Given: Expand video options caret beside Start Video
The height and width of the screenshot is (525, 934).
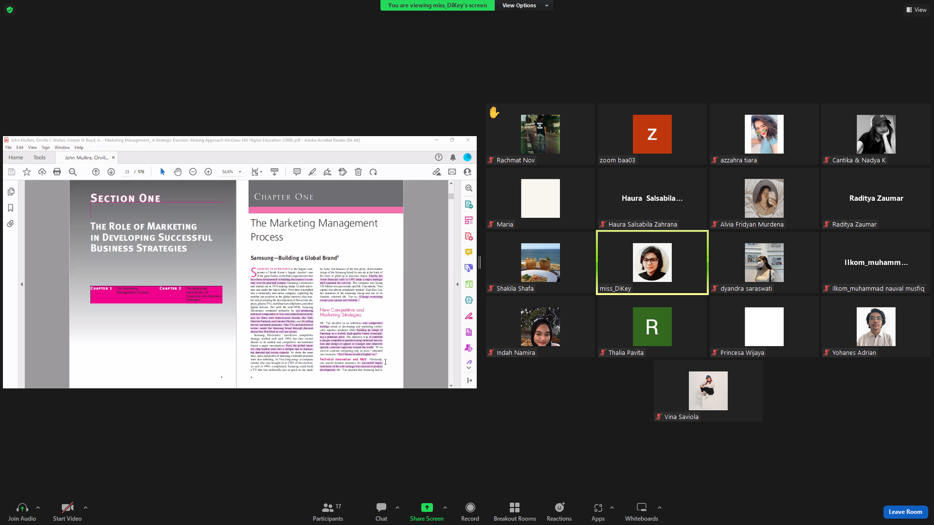Looking at the screenshot, I should 86,507.
